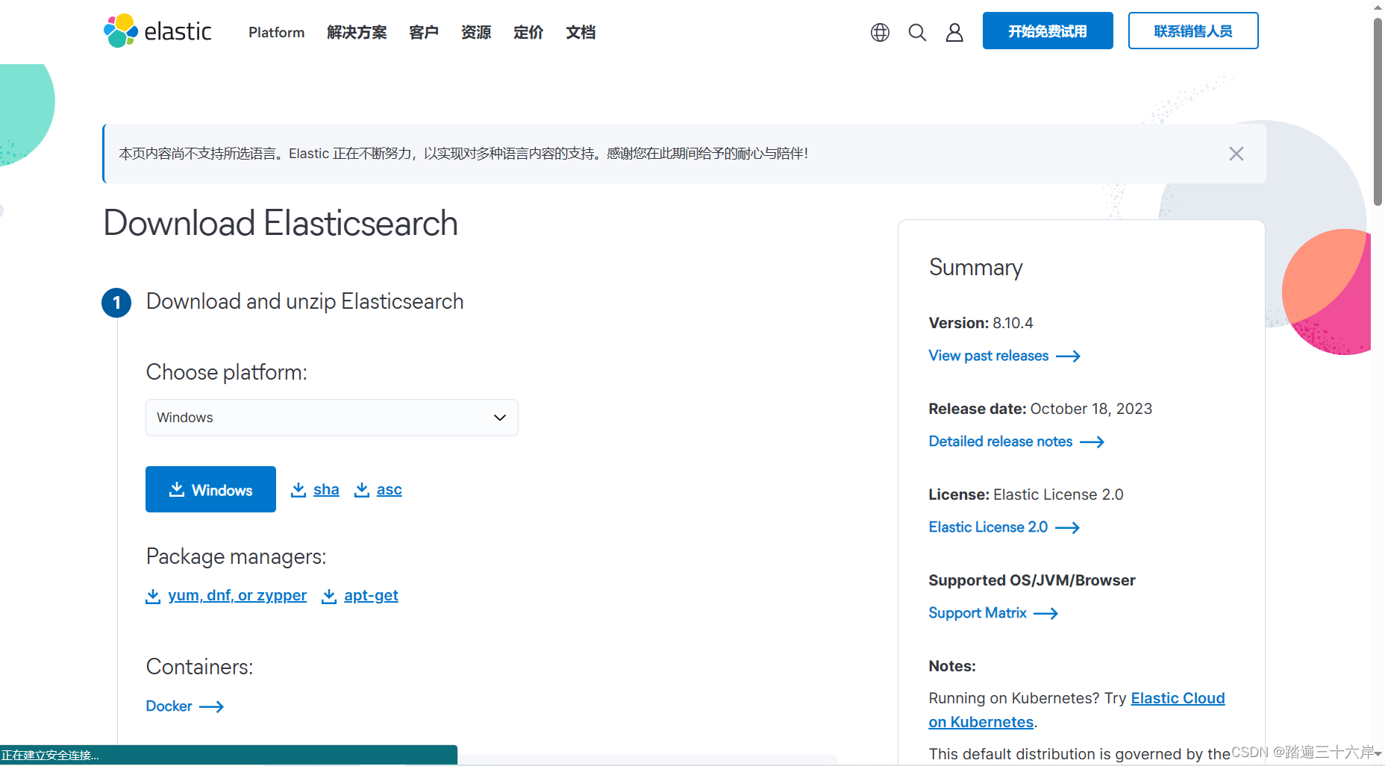The image size is (1385, 766).
Task: Expand the Choose platform dropdown
Action: tap(332, 418)
